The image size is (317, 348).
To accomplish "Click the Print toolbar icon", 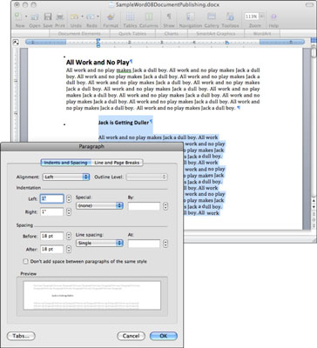I will pyautogui.click(x=60, y=17).
